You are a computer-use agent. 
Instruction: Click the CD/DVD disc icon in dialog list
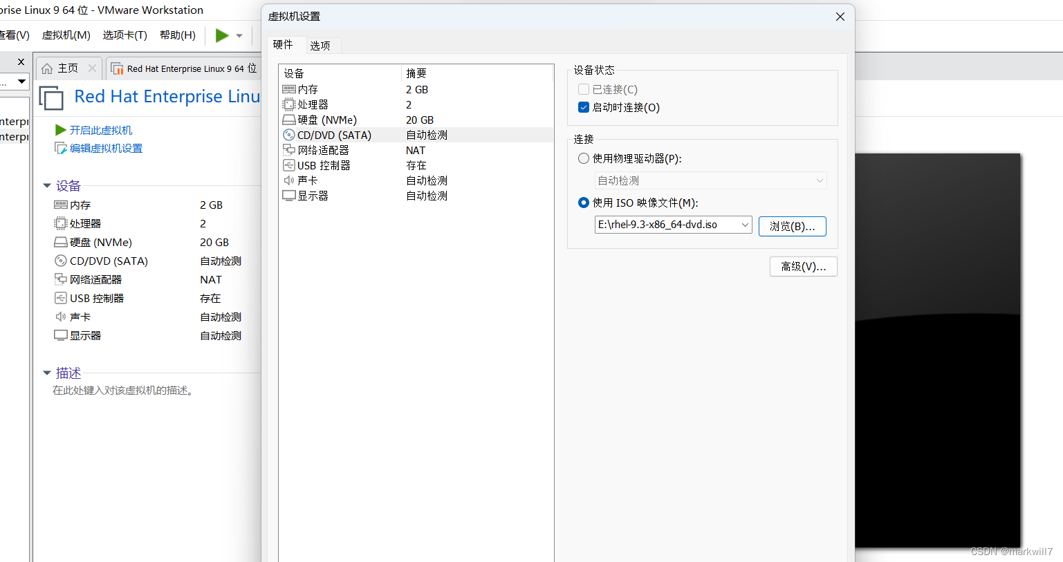(289, 135)
